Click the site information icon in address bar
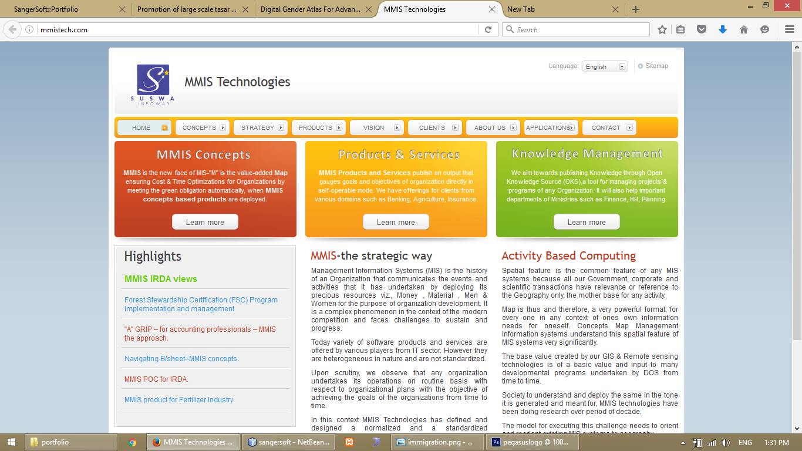Image resolution: width=802 pixels, height=451 pixels. tap(30, 29)
